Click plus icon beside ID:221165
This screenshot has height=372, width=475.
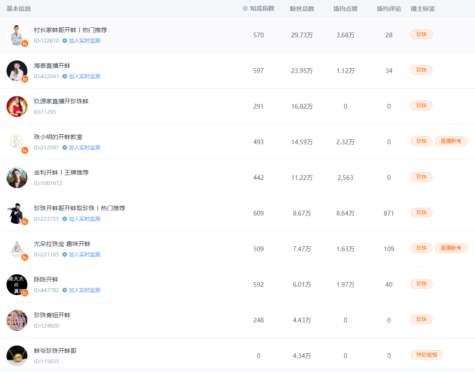pyautogui.click(x=65, y=255)
